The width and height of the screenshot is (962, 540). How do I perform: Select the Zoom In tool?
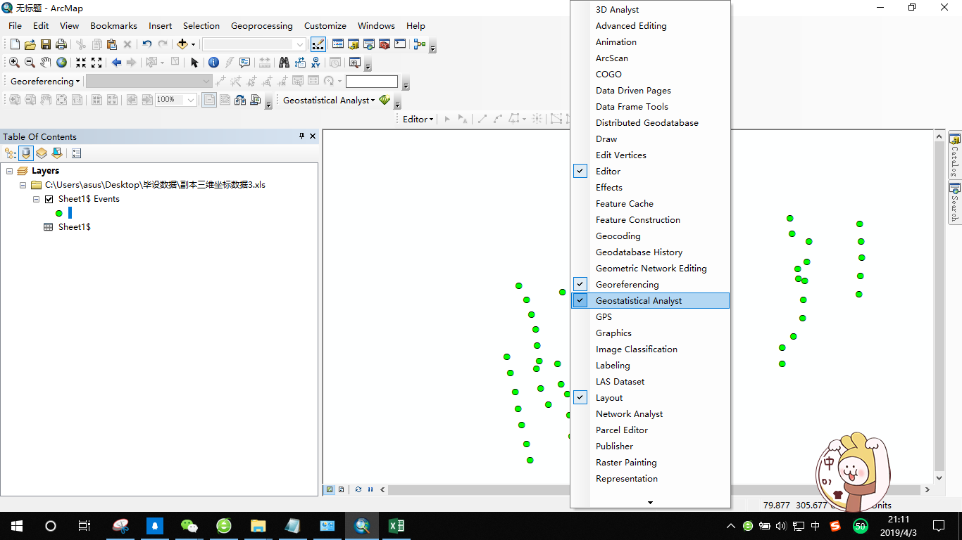14,63
